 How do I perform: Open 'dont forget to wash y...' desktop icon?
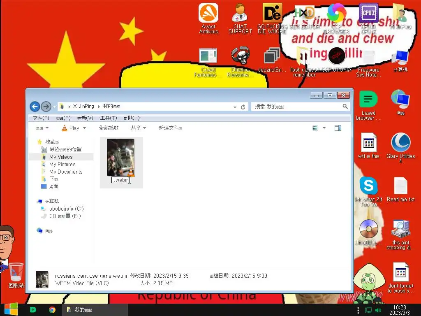[400, 278]
